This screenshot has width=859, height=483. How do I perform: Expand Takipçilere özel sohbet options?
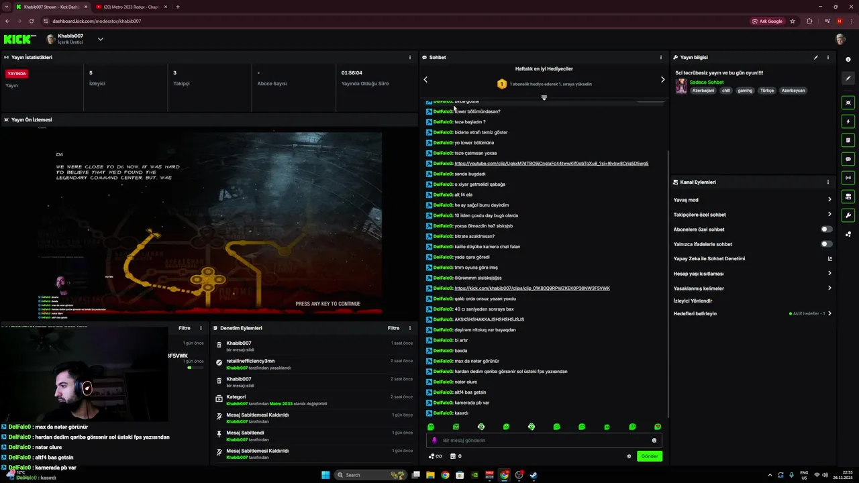click(829, 215)
